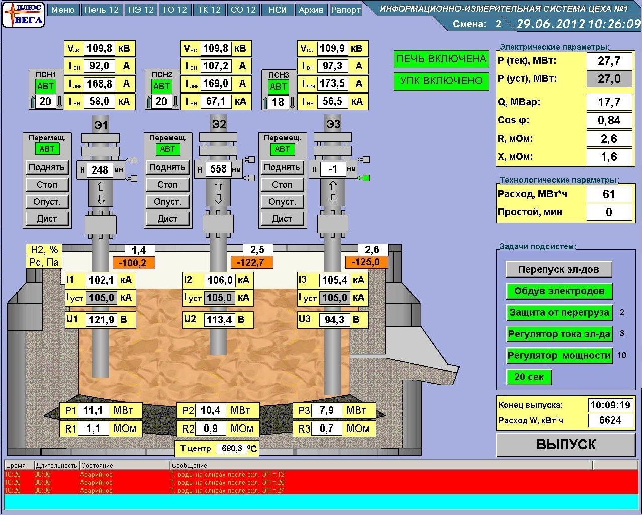
Task: Switch to the Печь 12 tab
Action: pos(102,10)
